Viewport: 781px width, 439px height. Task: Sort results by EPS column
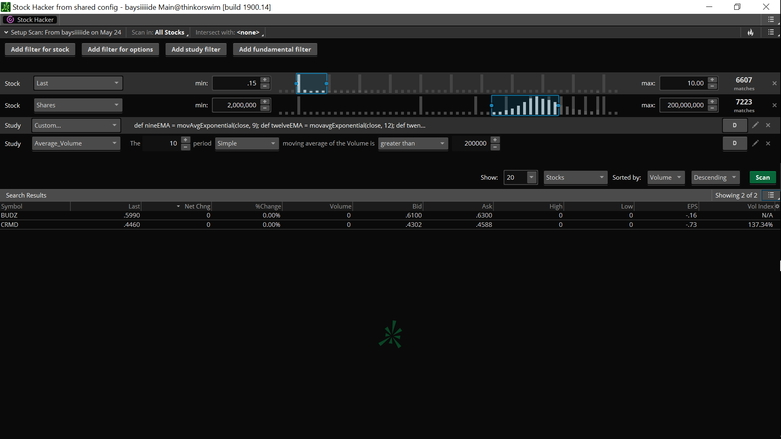coord(666,206)
